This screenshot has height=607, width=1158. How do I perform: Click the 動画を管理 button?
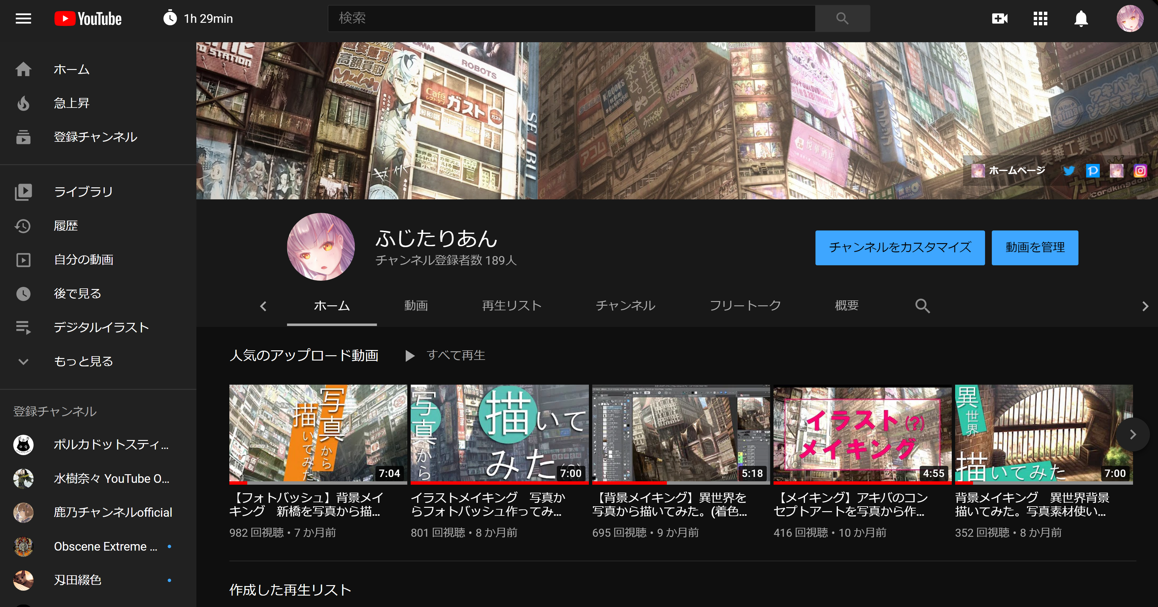(x=1035, y=247)
